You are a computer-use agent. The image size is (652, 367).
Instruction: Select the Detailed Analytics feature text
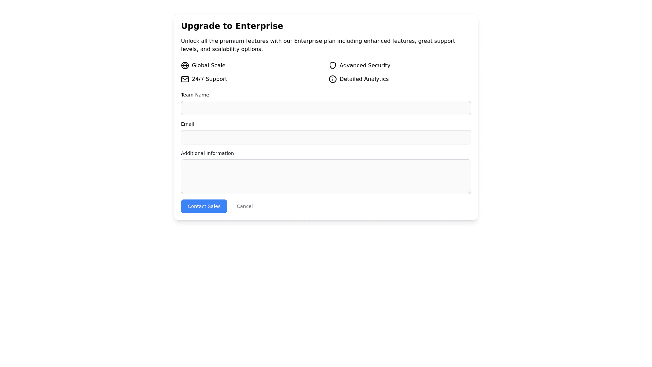click(364, 79)
